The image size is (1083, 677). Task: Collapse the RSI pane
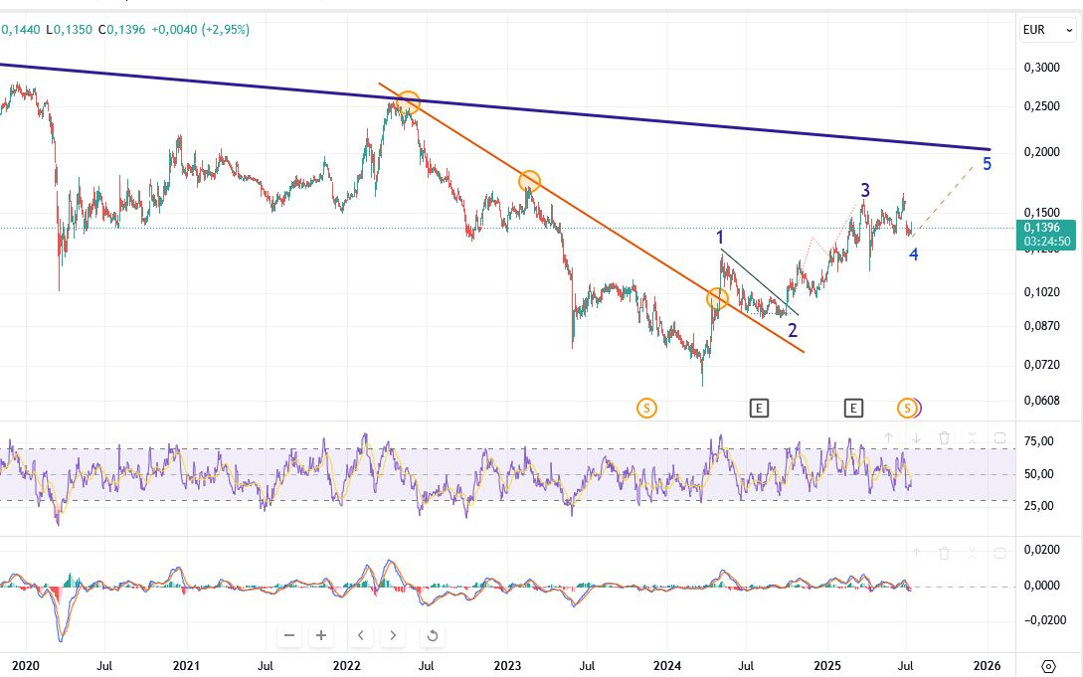pyautogui.click(x=972, y=437)
